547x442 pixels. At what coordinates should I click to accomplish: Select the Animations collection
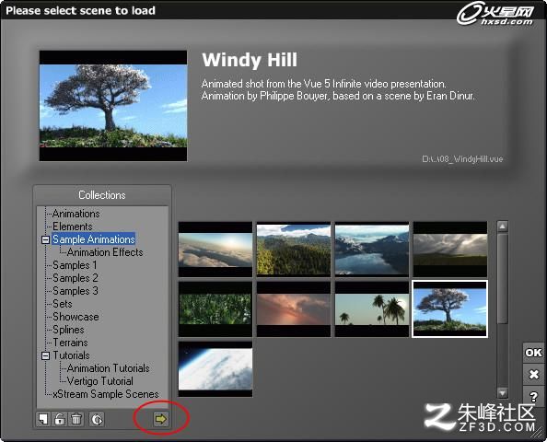click(76, 214)
